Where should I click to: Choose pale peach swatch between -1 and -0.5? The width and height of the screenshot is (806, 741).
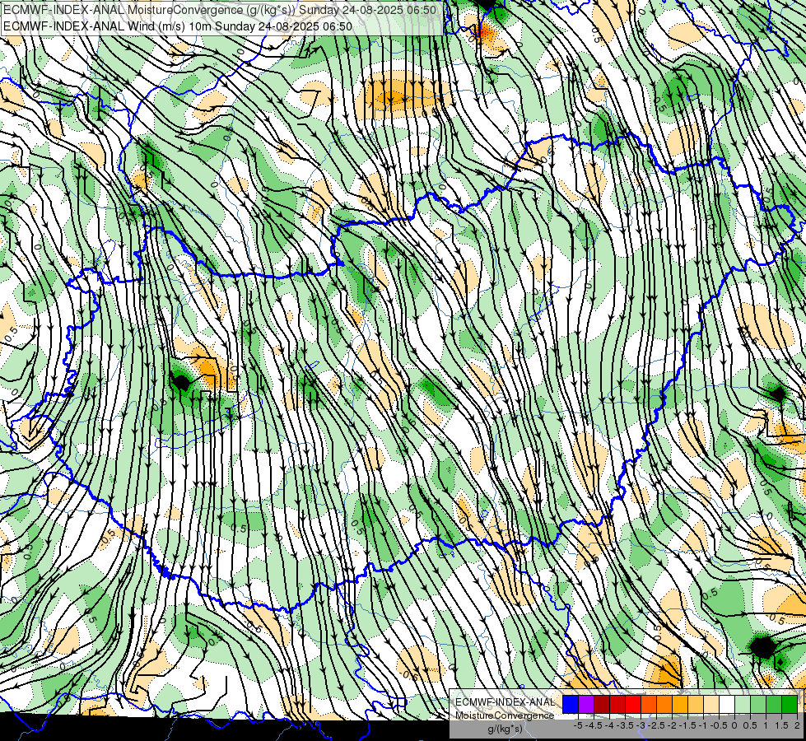711,705
